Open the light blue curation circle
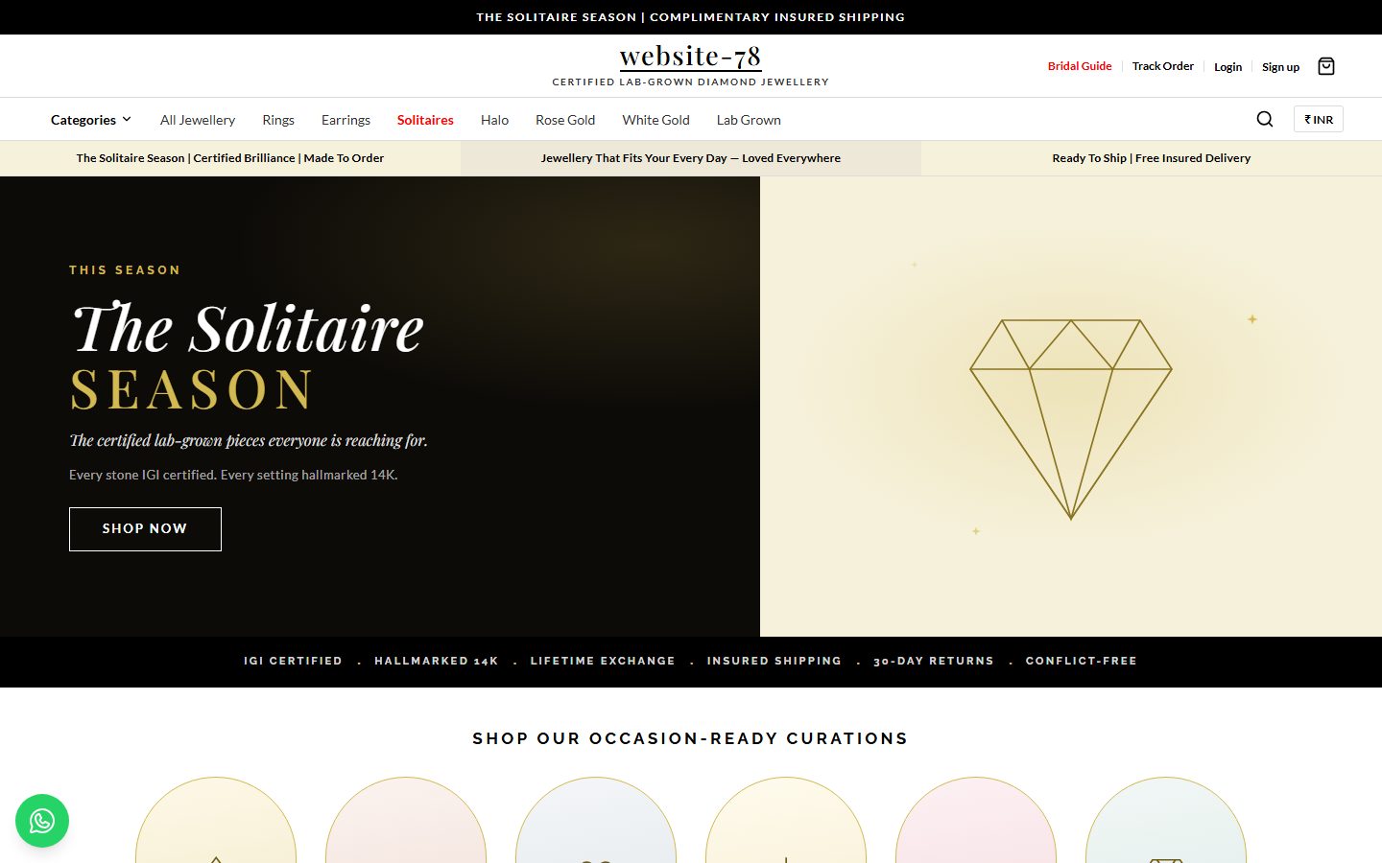Image resolution: width=1382 pixels, height=863 pixels. tap(596, 820)
